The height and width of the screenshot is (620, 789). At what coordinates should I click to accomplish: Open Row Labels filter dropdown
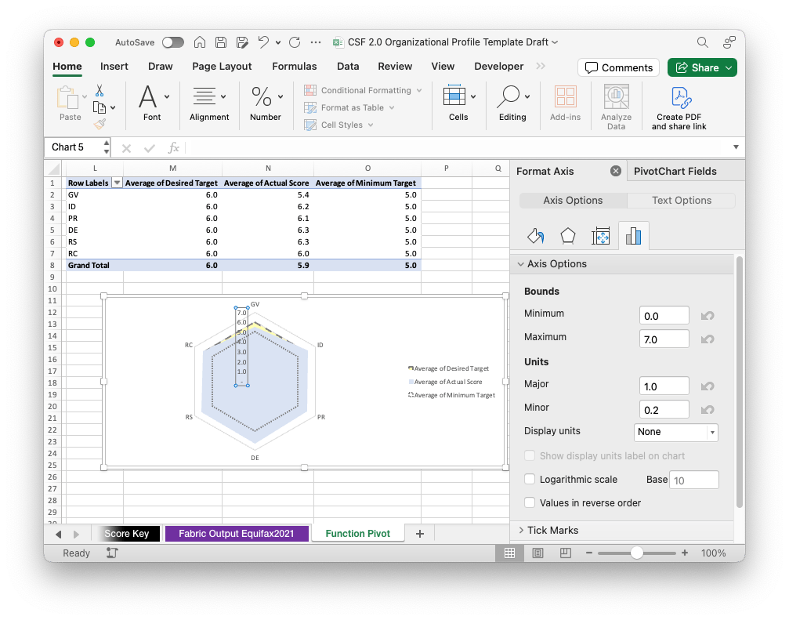(x=117, y=183)
